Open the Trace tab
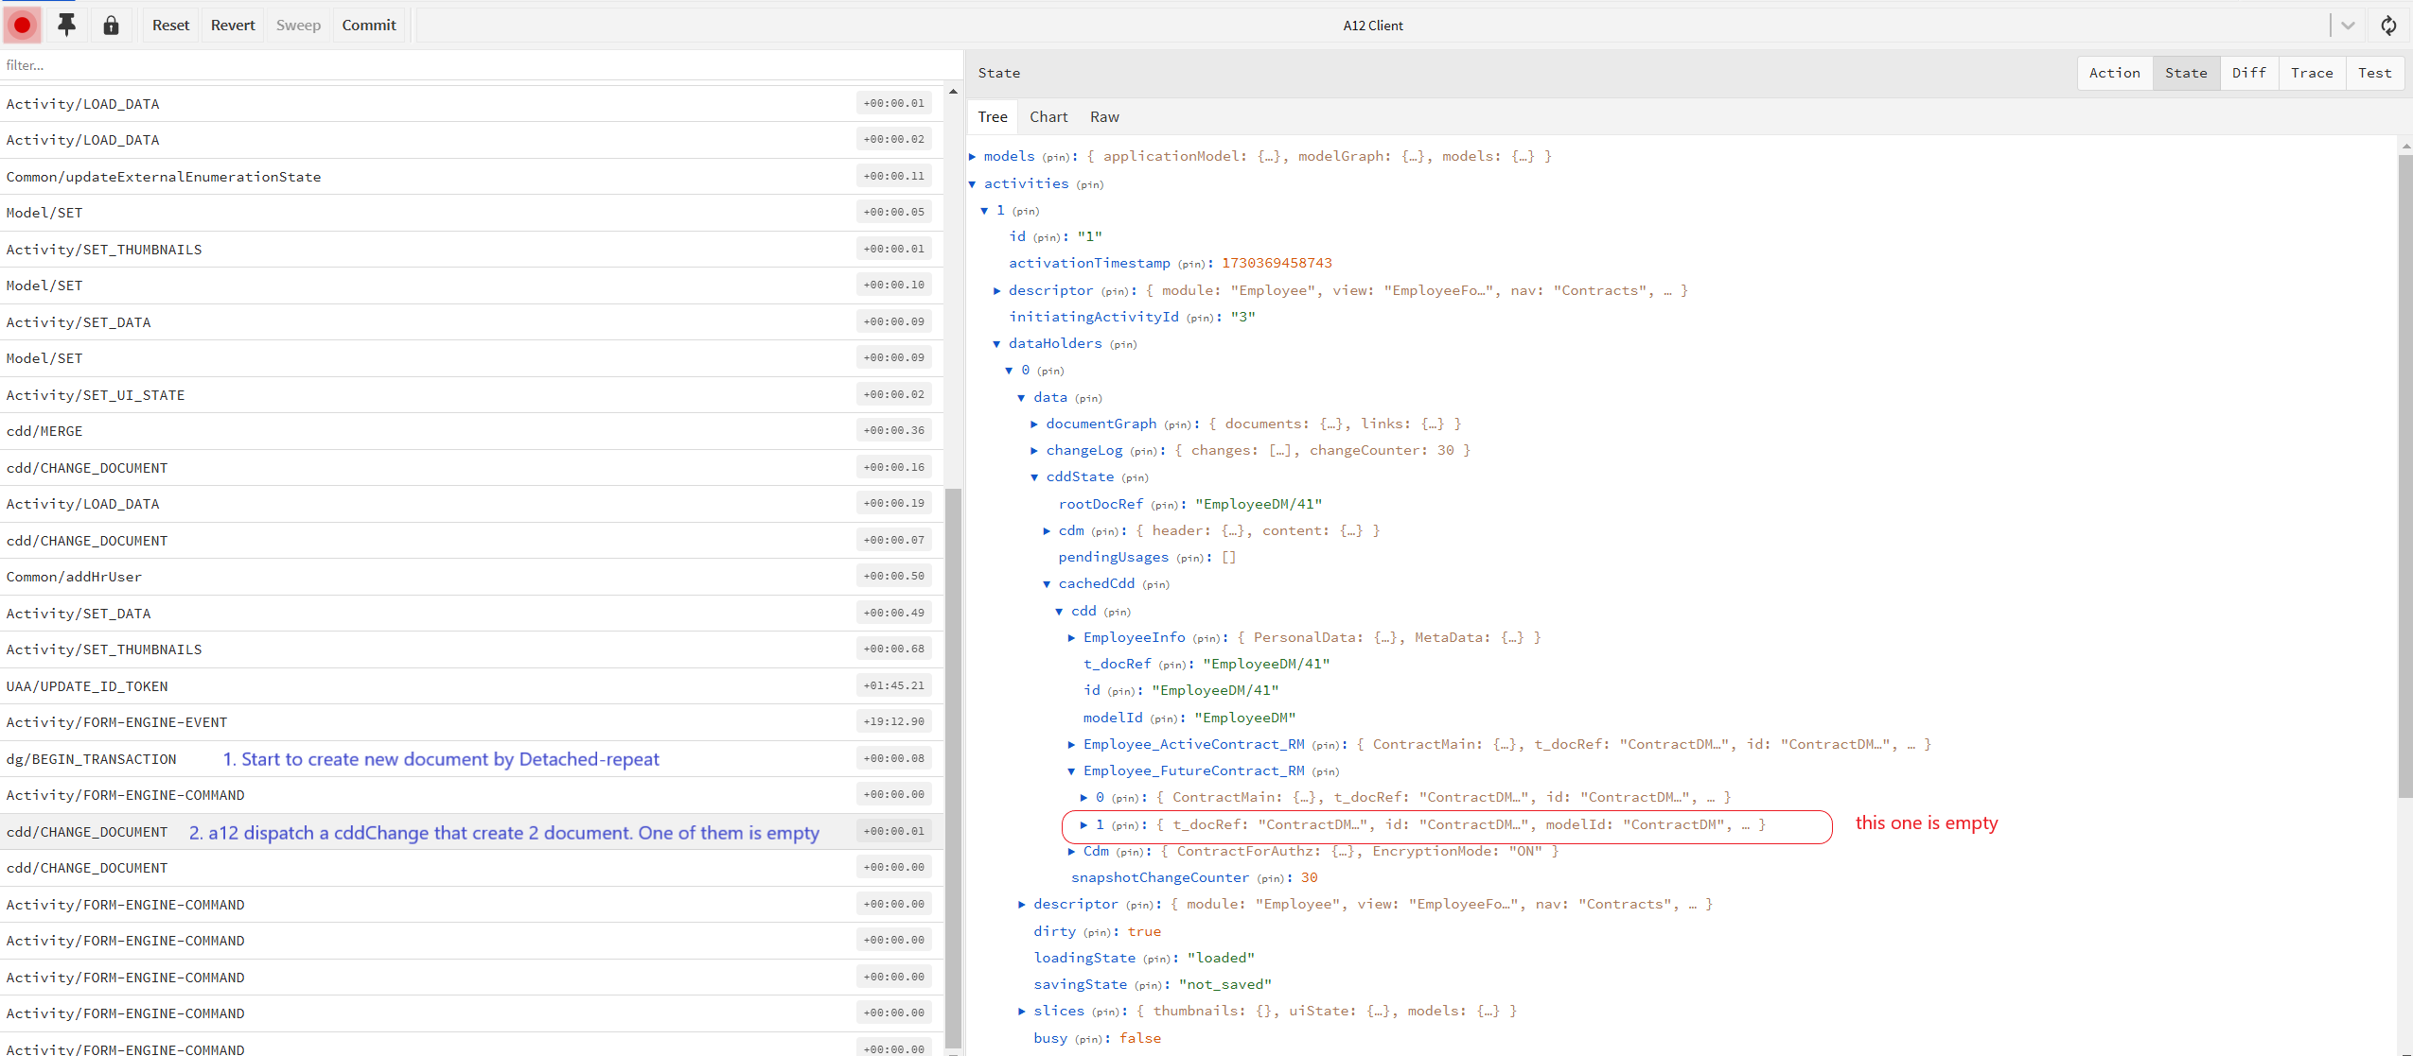This screenshot has width=2413, height=1056. (x=2312, y=73)
